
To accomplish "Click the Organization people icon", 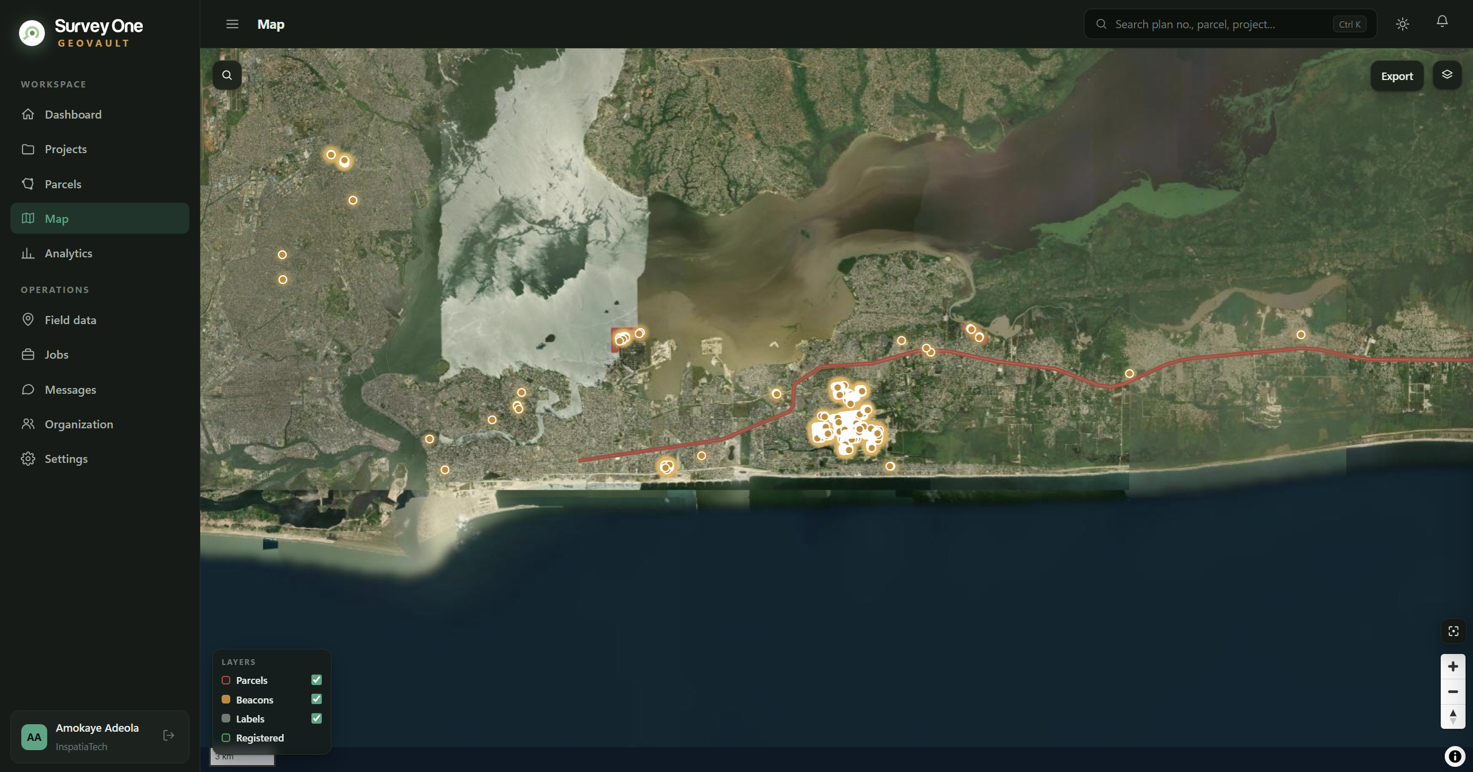I will [28, 424].
